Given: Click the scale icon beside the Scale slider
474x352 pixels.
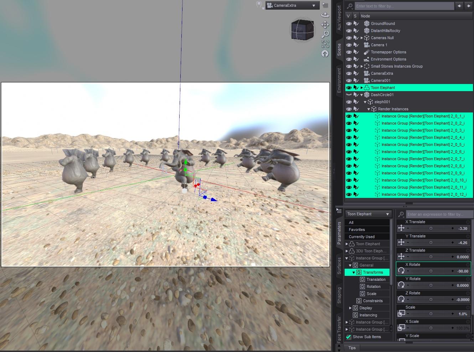Looking at the screenshot, I should pos(401,314).
